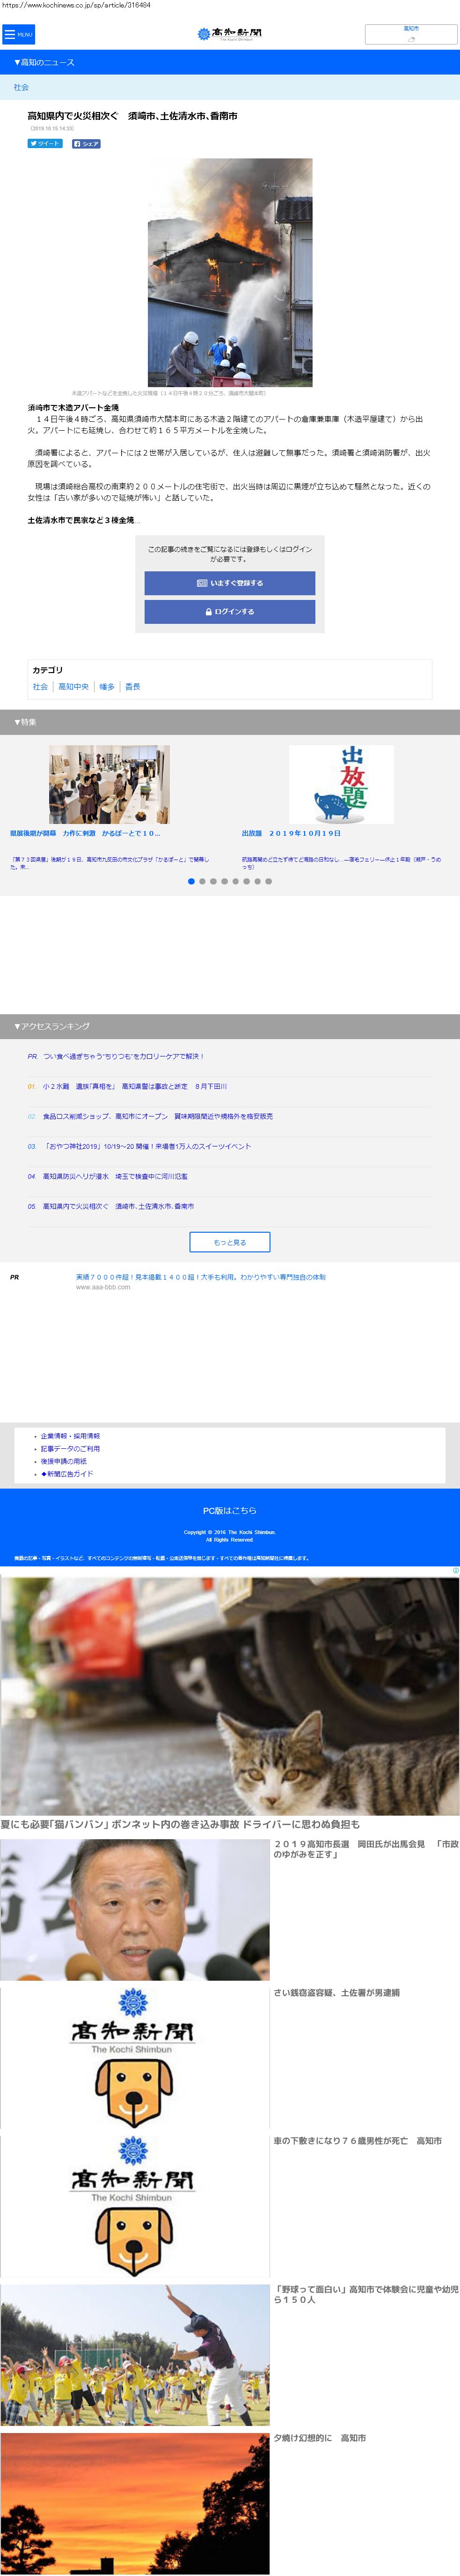Viewport: 460px width, 2576px height.
Task: Open the baseball event children photo thumbnail
Action: pyautogui.click(x=135, y=2355)
